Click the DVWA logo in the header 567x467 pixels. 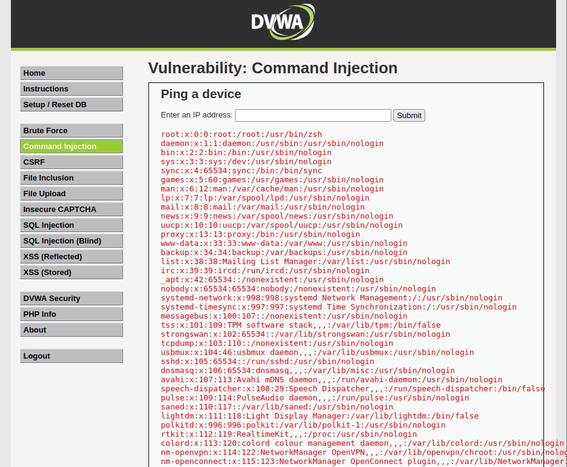(283, 22)
